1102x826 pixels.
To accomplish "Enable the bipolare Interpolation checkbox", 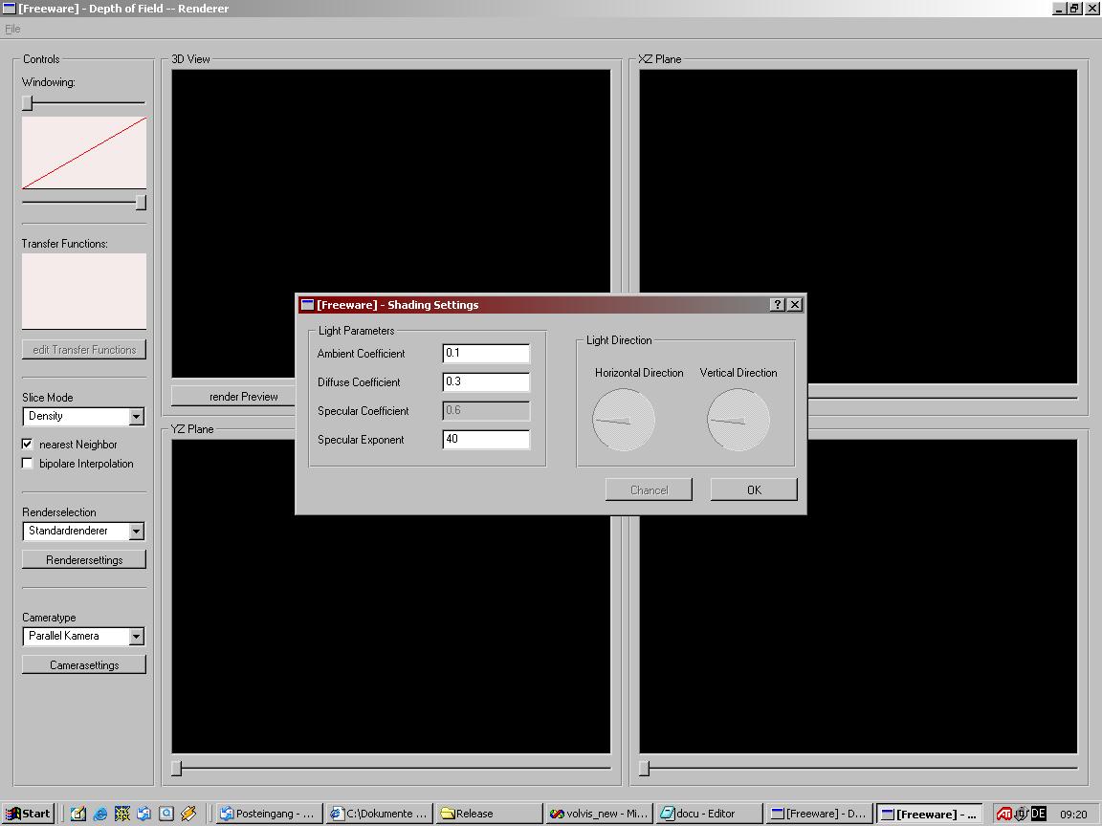I will [x=28, y=464].
